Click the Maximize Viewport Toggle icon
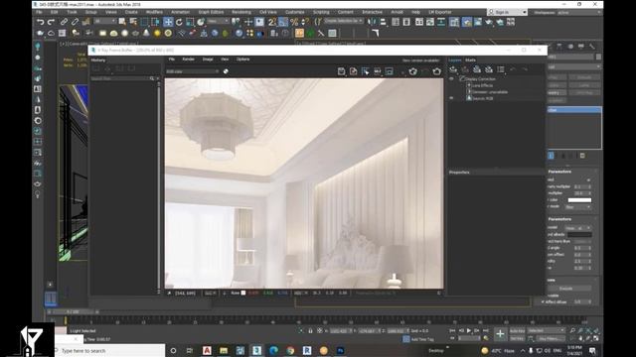 coord(596,338)
